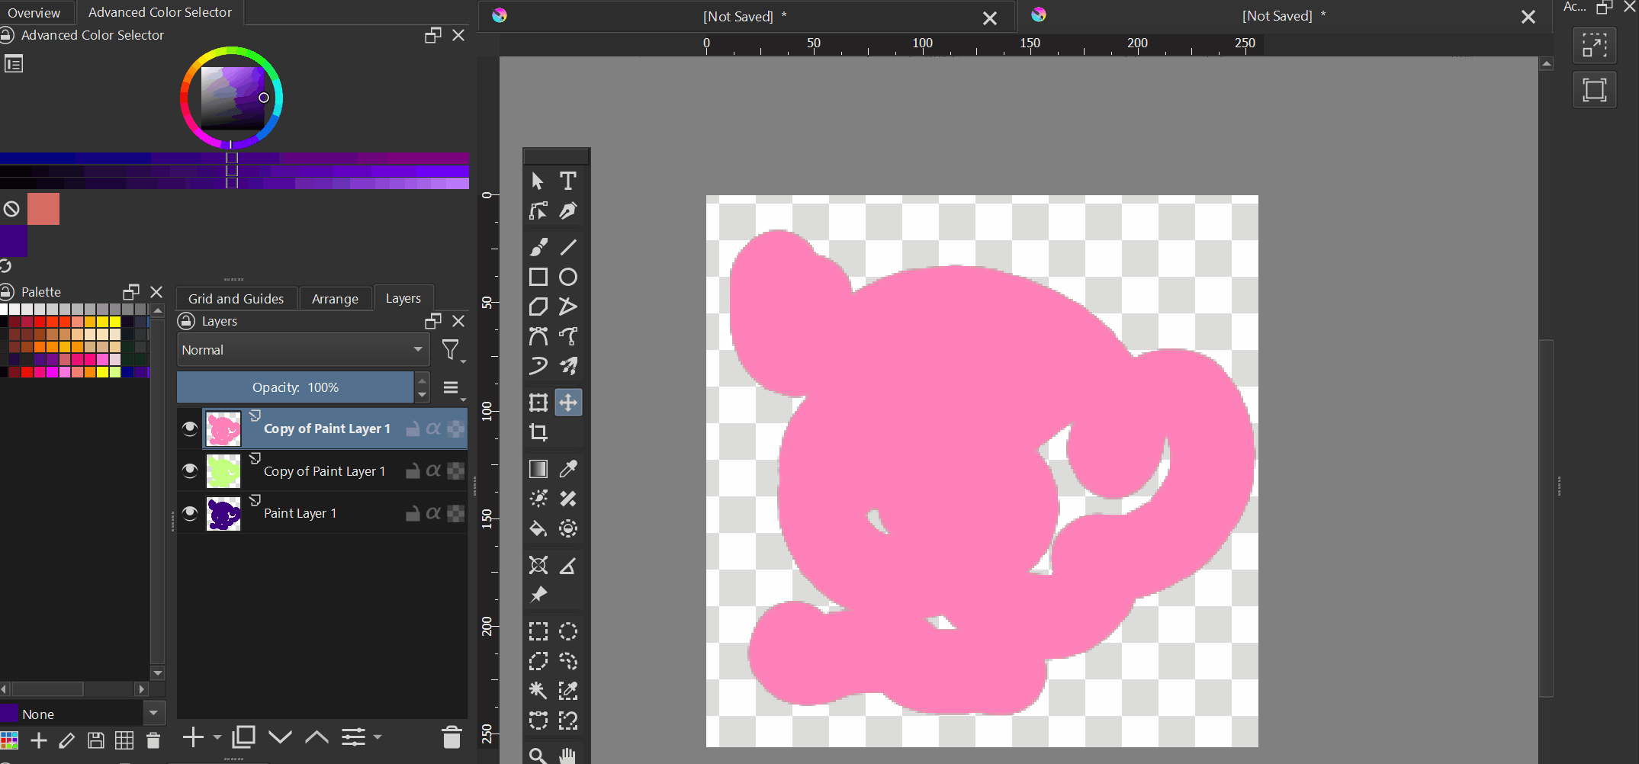Add a new layer with plus button

[x=194, y=737]
